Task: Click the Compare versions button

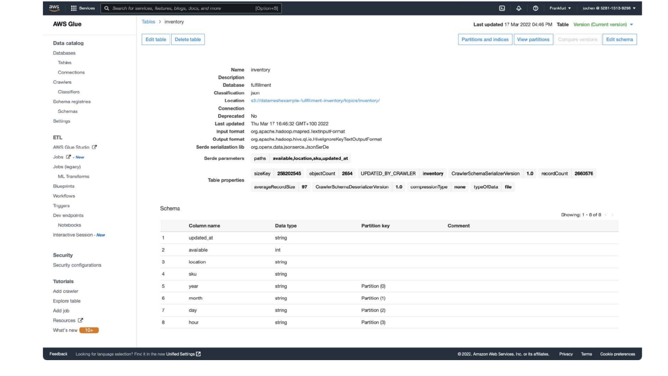Action: click(578, 39)
